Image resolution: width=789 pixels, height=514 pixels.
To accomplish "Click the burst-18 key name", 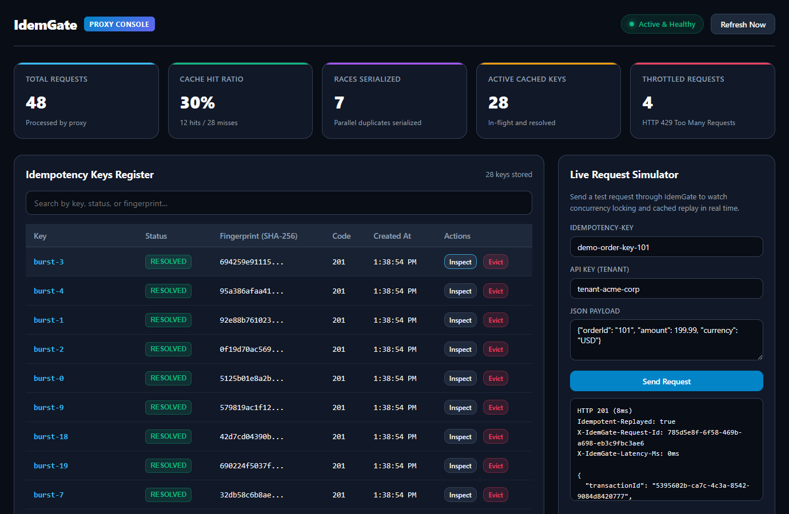I will [51, 436].
